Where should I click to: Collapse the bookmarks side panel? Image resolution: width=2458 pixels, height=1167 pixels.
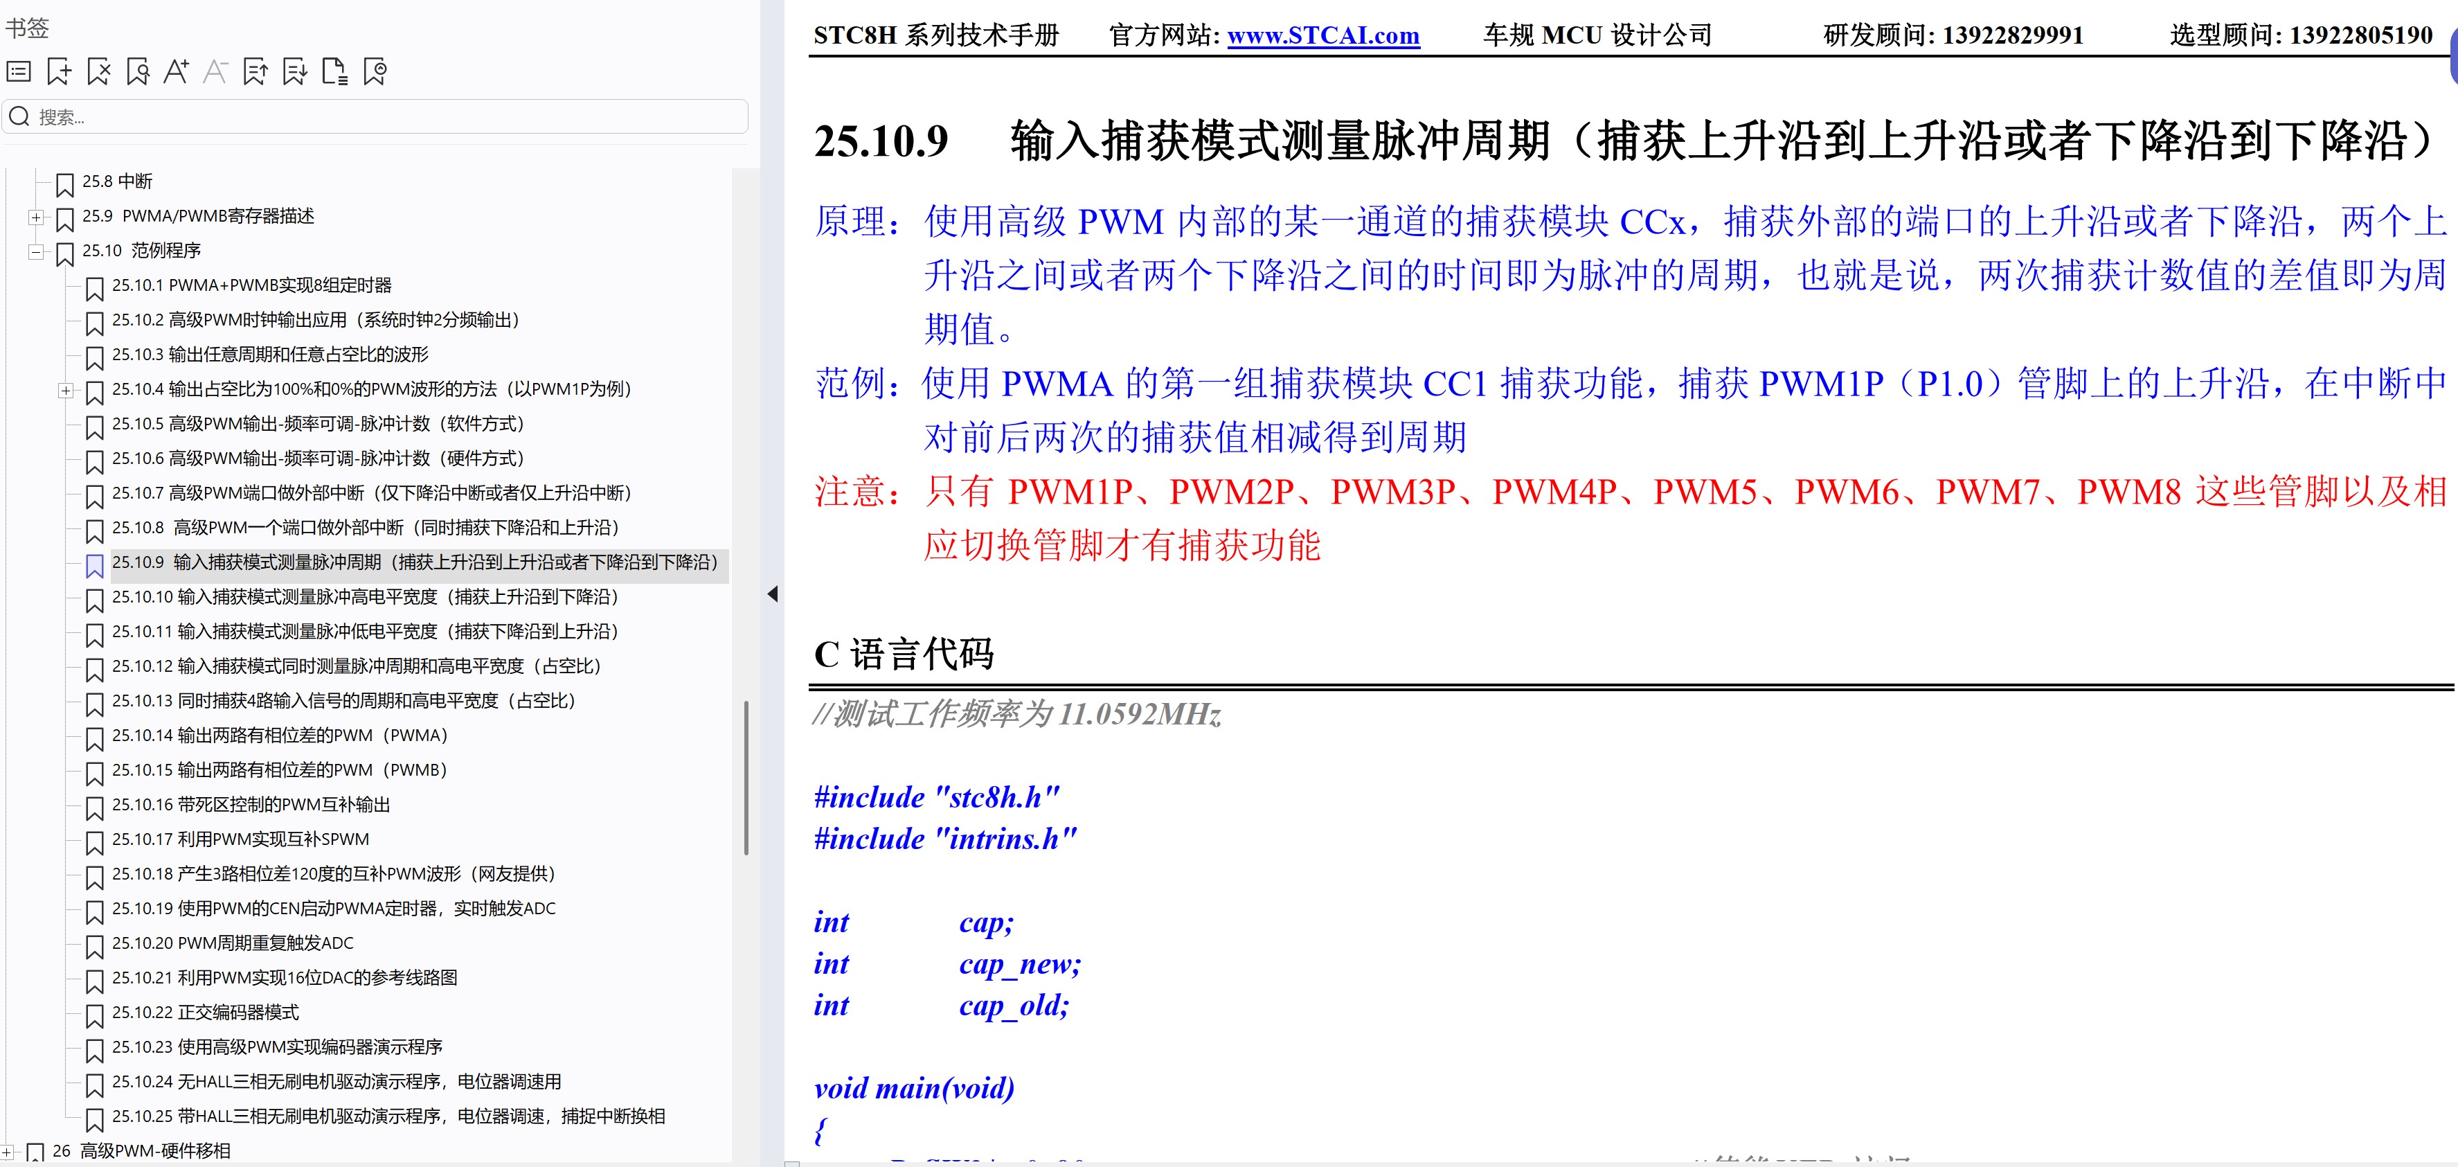tap(771, 594)
